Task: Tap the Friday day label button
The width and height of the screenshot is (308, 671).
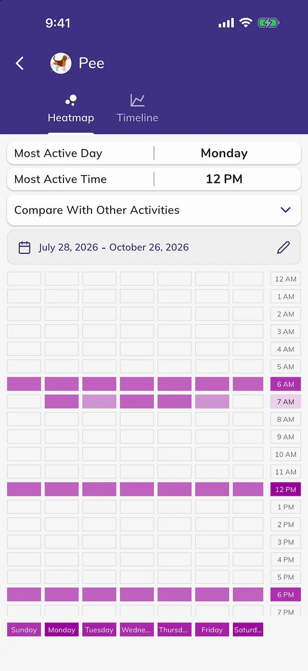Action: (x=212, y=630)
